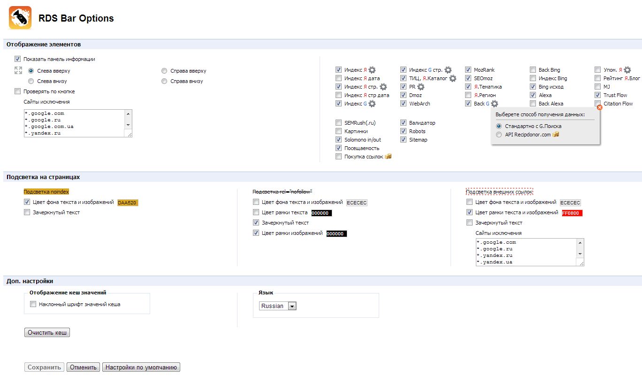Open settings gear beside 'Индекс G' checkbox

pos(372,104)
